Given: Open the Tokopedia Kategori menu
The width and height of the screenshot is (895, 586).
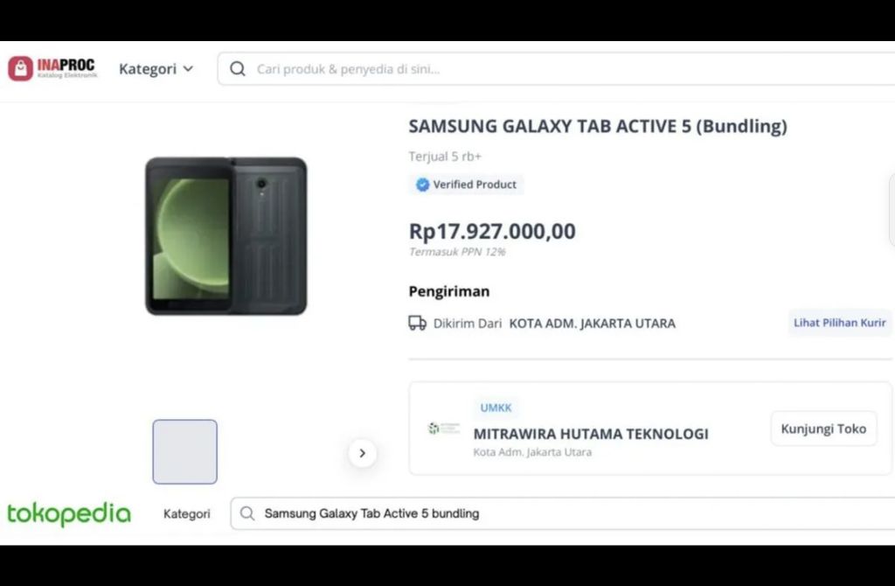Looking at the screenshot, I should tap(187, 514).
